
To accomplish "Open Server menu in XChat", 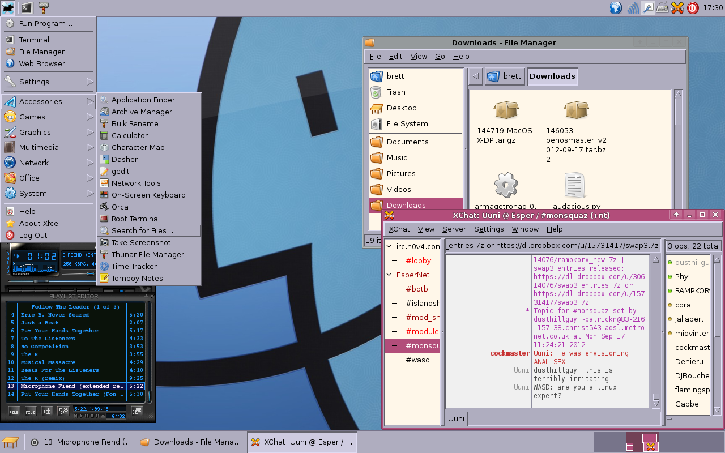I will [454, 229].
